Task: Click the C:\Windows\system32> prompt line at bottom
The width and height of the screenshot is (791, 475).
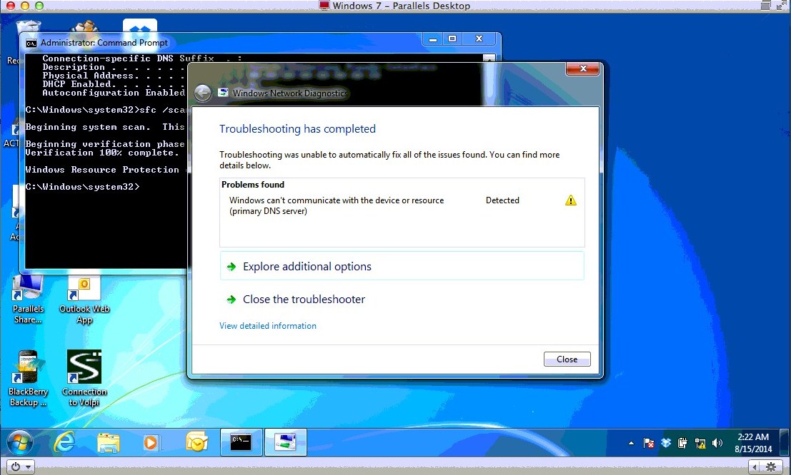Action: 82,187
